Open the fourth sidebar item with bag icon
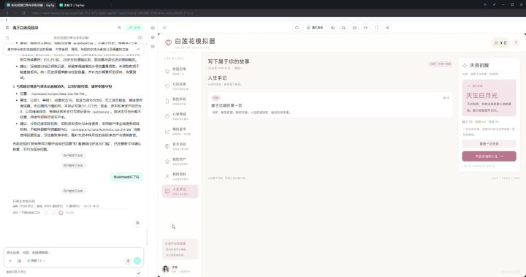The height and width of the screenshot is (277, 526). tap(180, 116)
